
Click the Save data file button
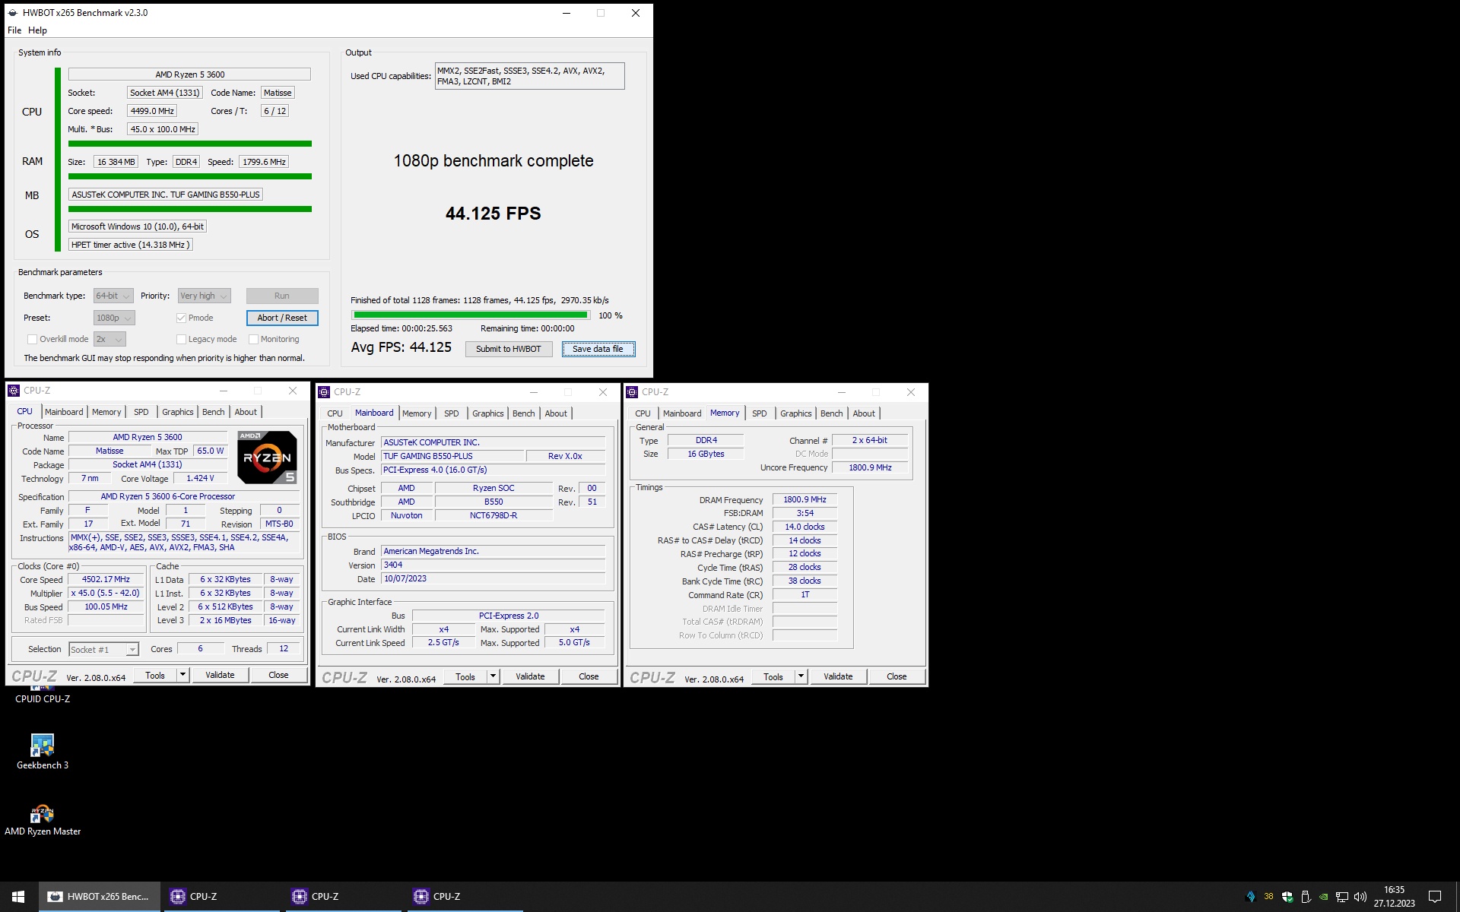click(598, 349)
